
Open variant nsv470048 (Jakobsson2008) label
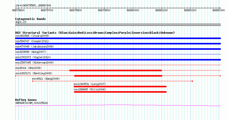coord(35,46)
